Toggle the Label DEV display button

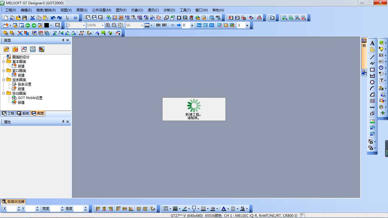(205, 25)
